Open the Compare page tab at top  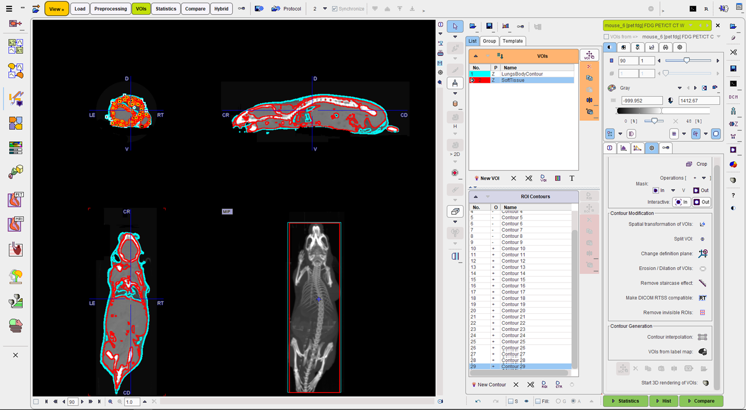(195, 9)
